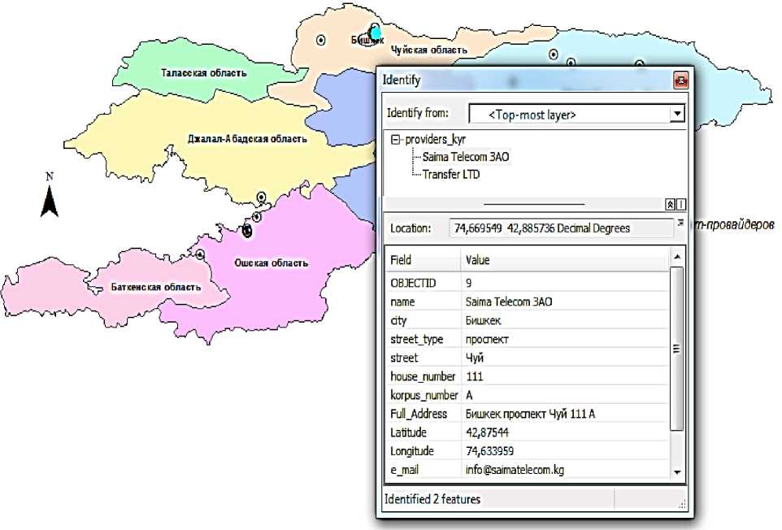Click the Identify window resize grip
Screen dimensions: 782x530
(x=682, y=505)
